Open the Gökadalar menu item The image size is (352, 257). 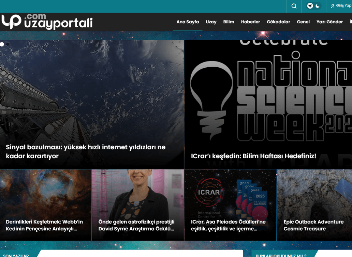pyautogui.click(x=278, y=22)
